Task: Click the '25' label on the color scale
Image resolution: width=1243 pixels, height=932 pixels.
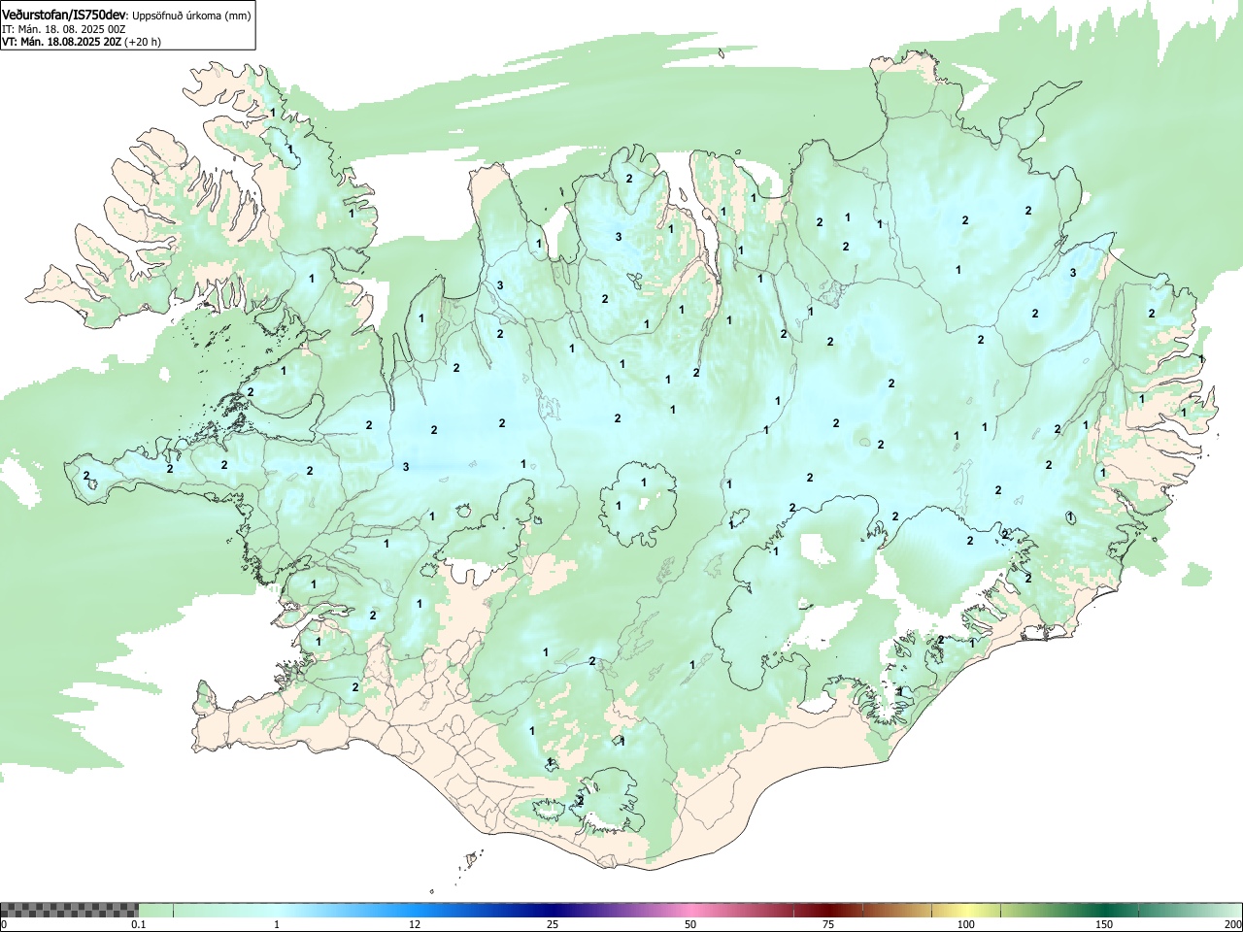Action: pos(553,924)
